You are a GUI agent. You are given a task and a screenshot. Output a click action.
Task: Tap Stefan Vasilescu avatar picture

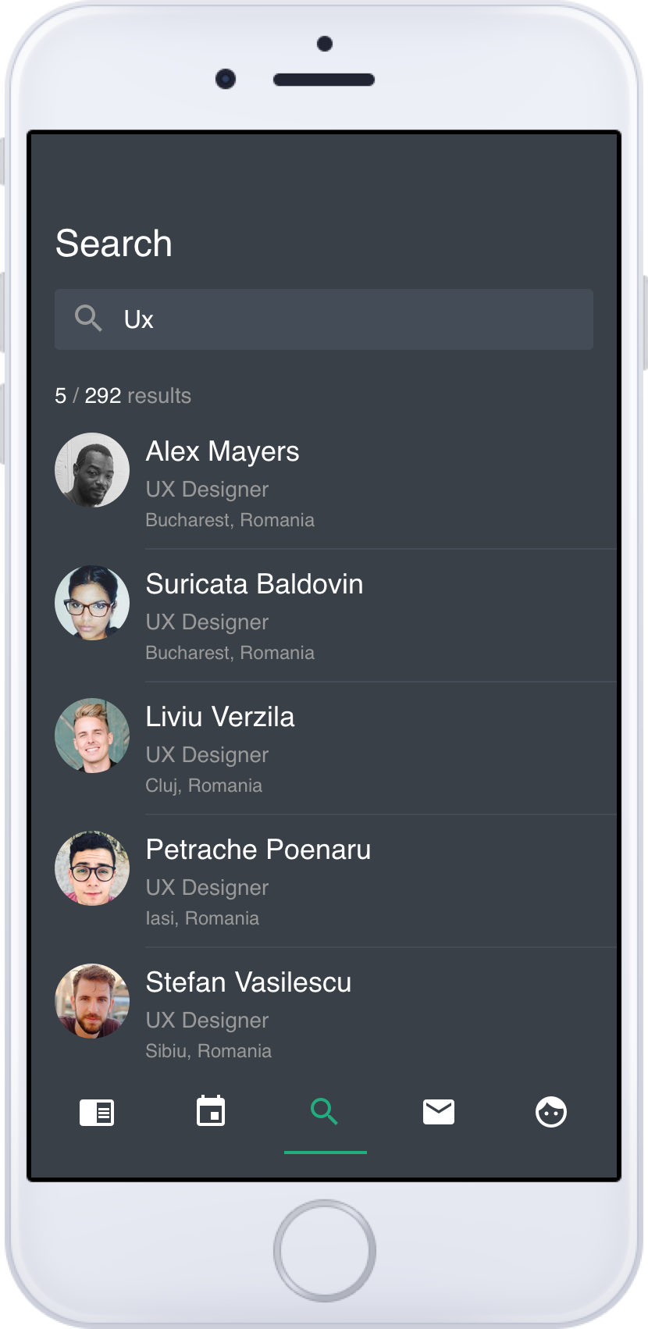click(x=92, y=1001)
